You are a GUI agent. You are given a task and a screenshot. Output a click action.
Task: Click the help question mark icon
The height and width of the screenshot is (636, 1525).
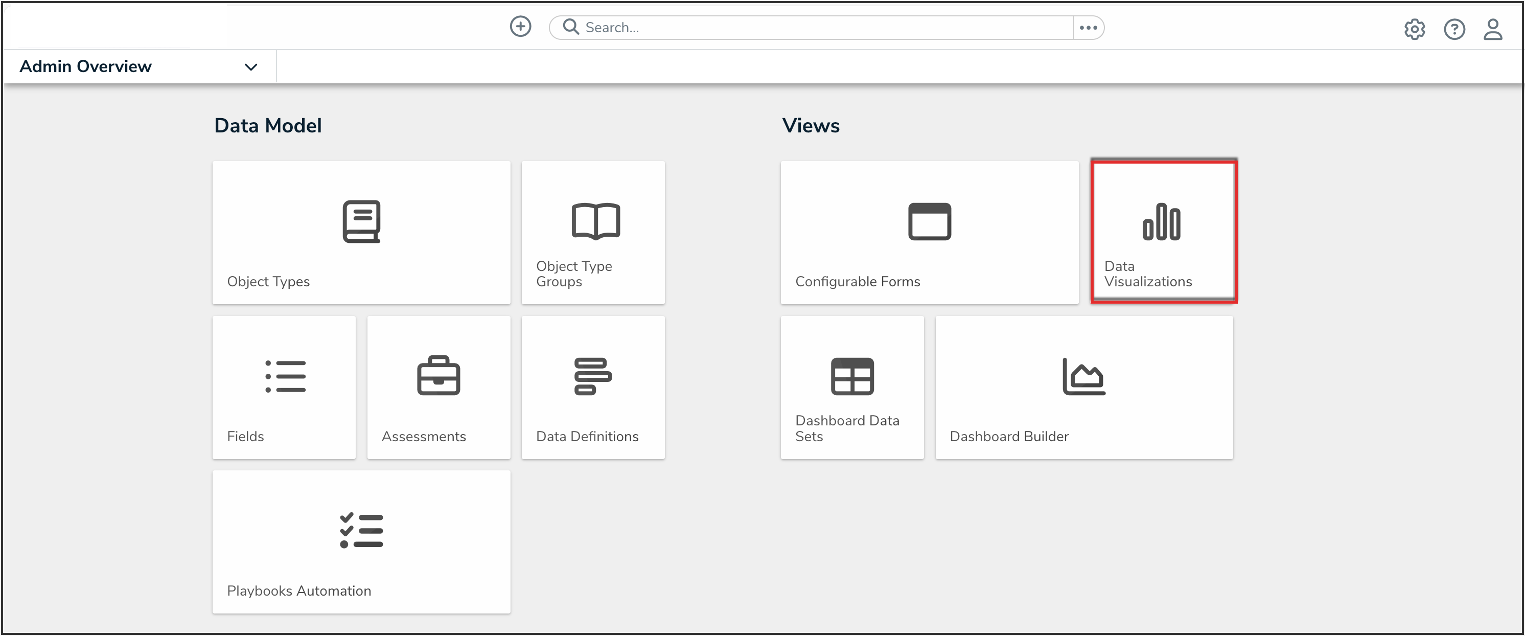[x=1454, y=29]
